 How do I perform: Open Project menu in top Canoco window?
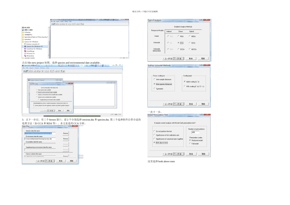(x=62, y=21)
